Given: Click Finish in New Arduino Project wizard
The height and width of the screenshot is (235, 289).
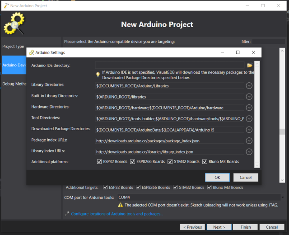Looking at the screenshot, I should [x=245, y=227].
